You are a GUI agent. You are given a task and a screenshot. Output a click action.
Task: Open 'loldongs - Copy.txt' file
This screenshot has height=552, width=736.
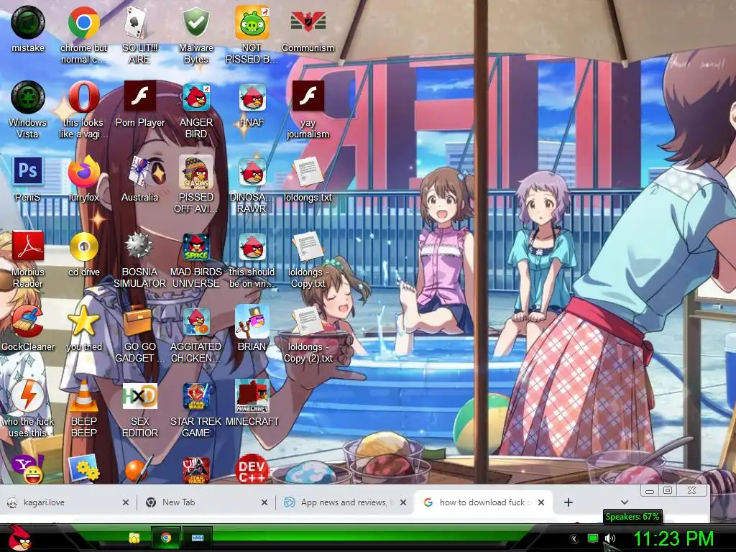308,259
